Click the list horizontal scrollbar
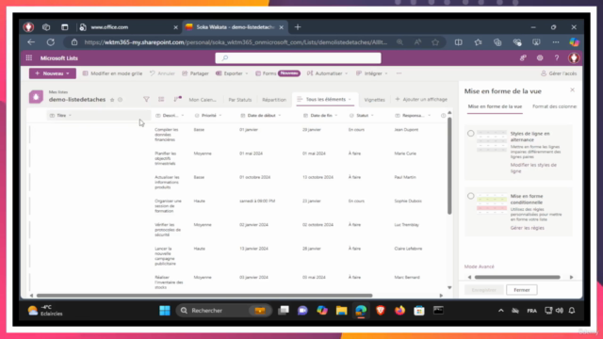 [204, 296]
